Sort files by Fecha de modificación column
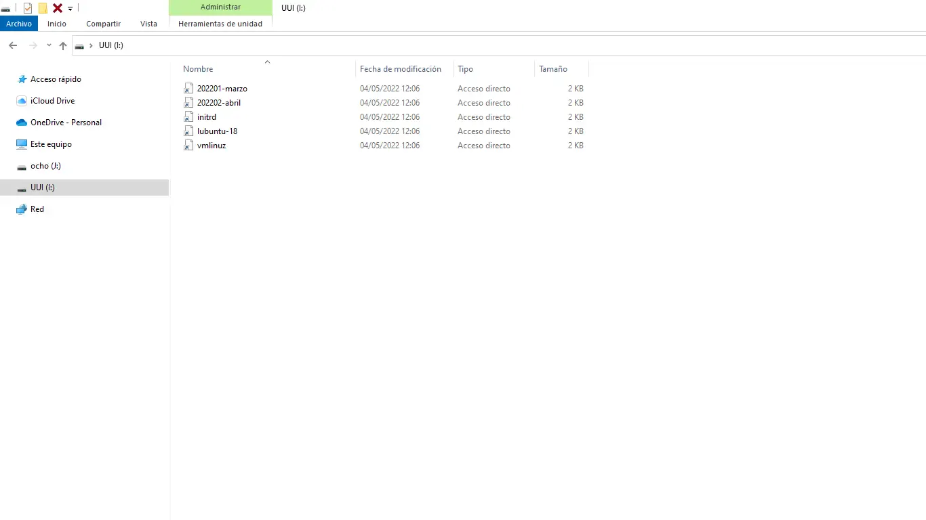The height and width of the screenshot is (520, 926). (401, 68)
